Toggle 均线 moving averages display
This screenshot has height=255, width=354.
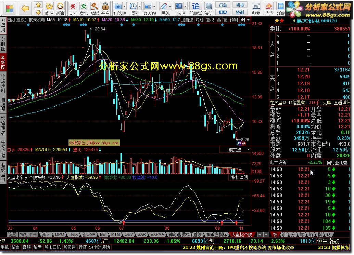tap(199, 20)
